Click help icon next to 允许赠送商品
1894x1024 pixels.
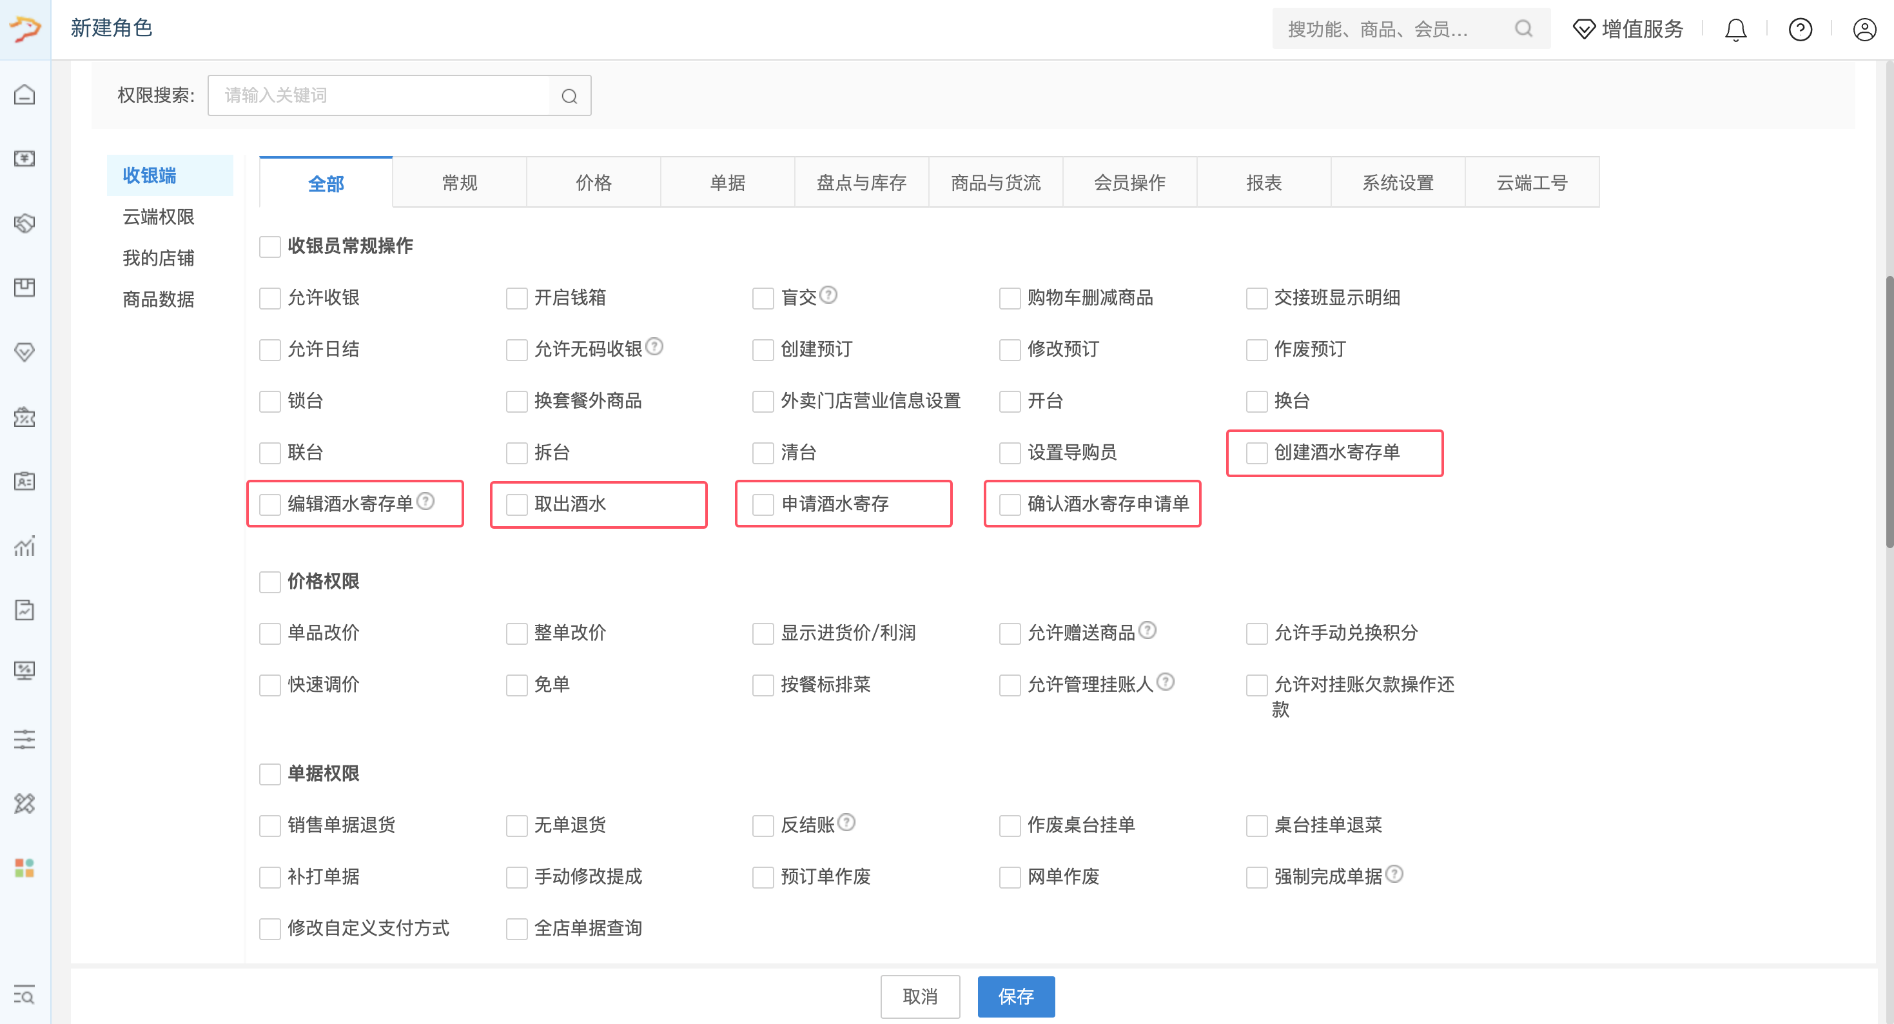pos(1147,631)
